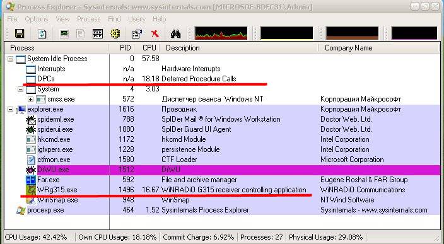444x244 pixels.
Task: Click 'Sysinternals Process Explorer' description
Action: (205, 210)
